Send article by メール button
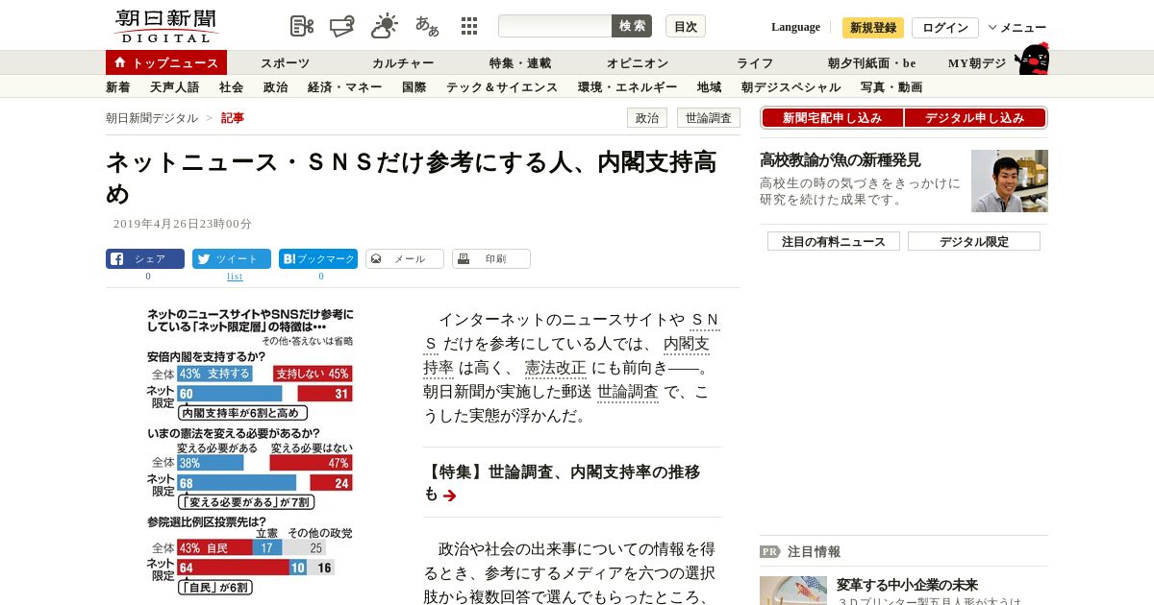 point(405,258)
